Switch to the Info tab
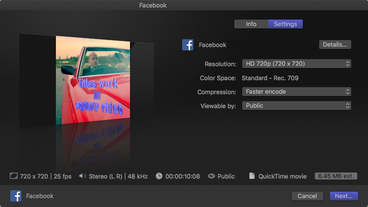Image resolution: width=368 pixels, height=207 pixels. click(x=251, y=24)
